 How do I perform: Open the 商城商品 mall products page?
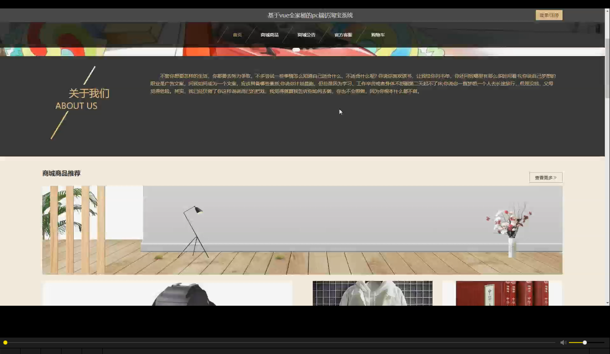click(x=270, y=35)
